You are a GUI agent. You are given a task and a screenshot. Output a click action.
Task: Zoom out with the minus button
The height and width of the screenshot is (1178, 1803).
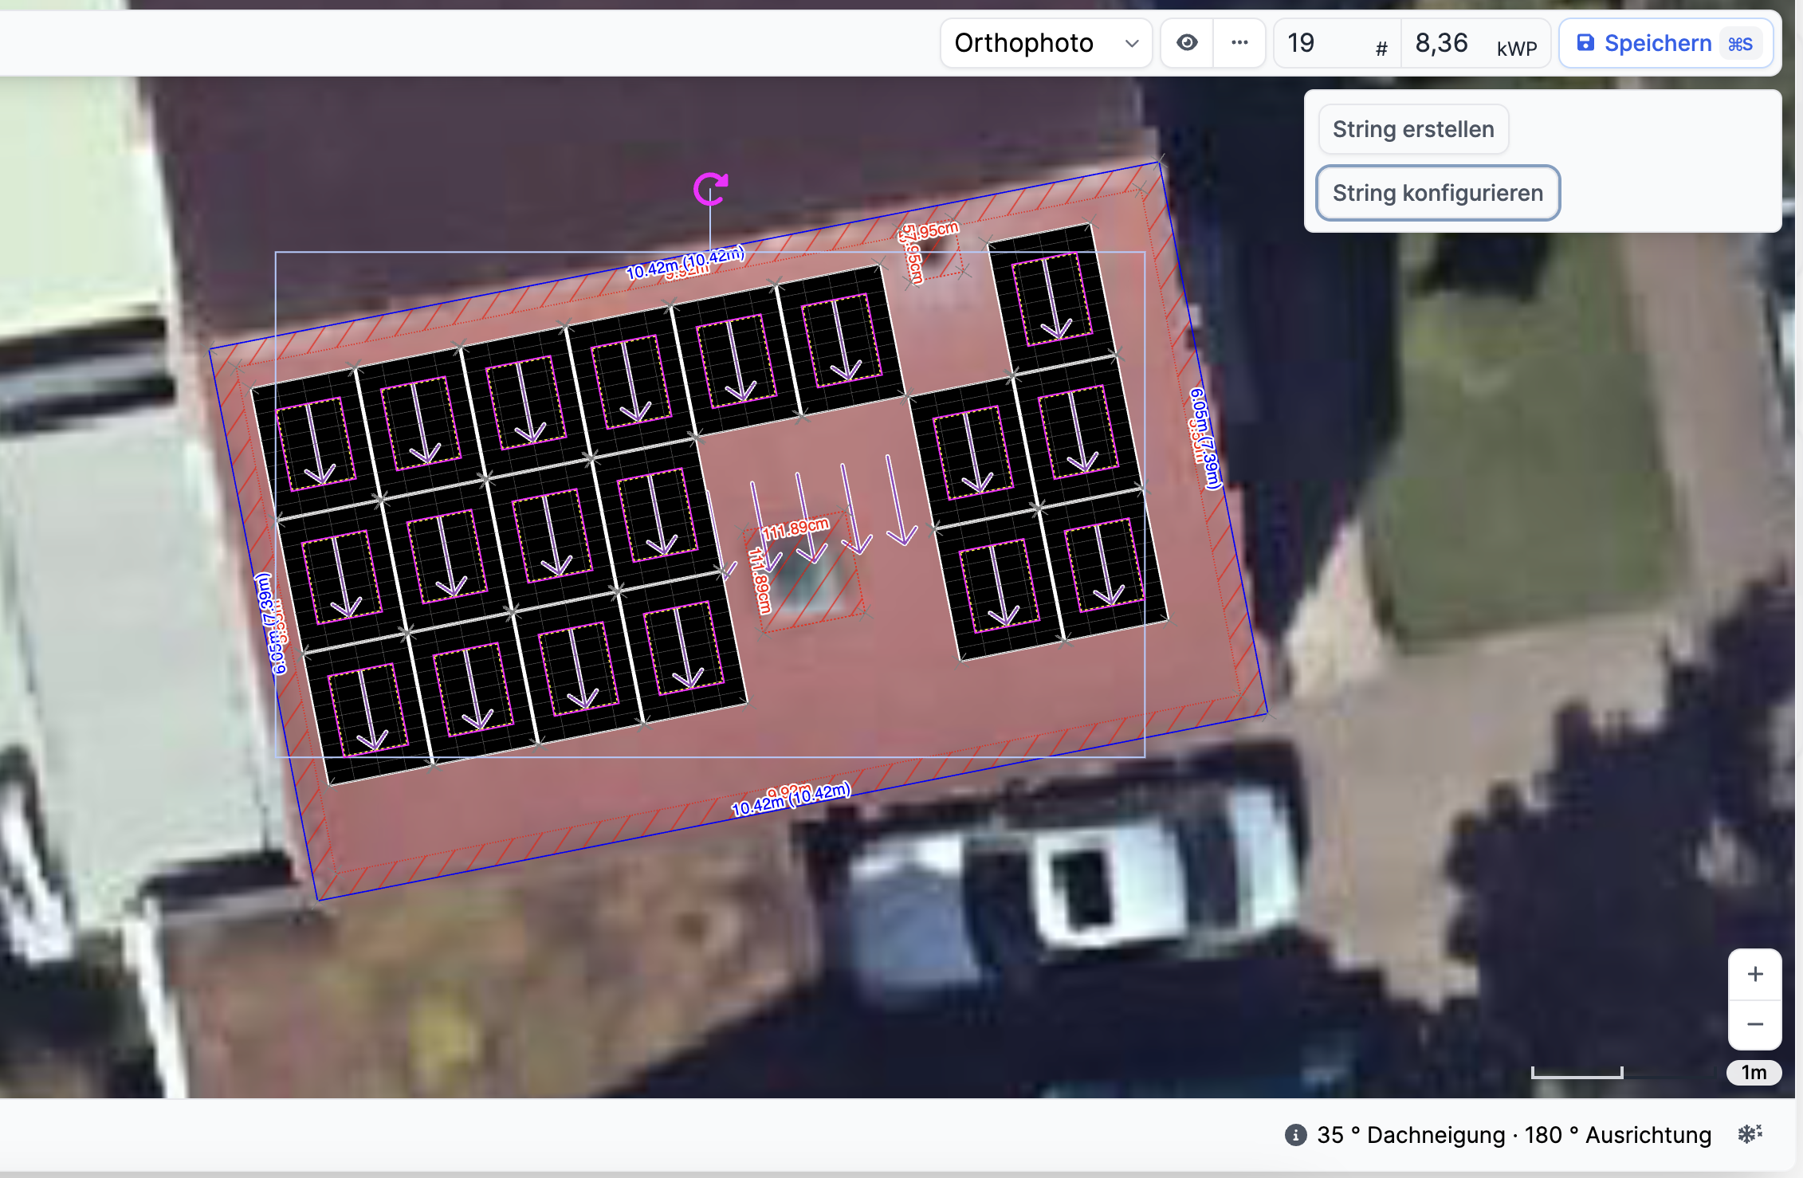1754,1024
